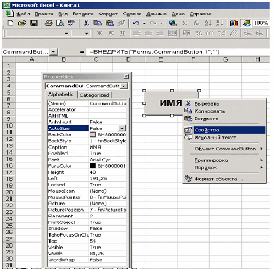Expand the undo history dropdown arrow
The image size is (275, 269).
144,23
